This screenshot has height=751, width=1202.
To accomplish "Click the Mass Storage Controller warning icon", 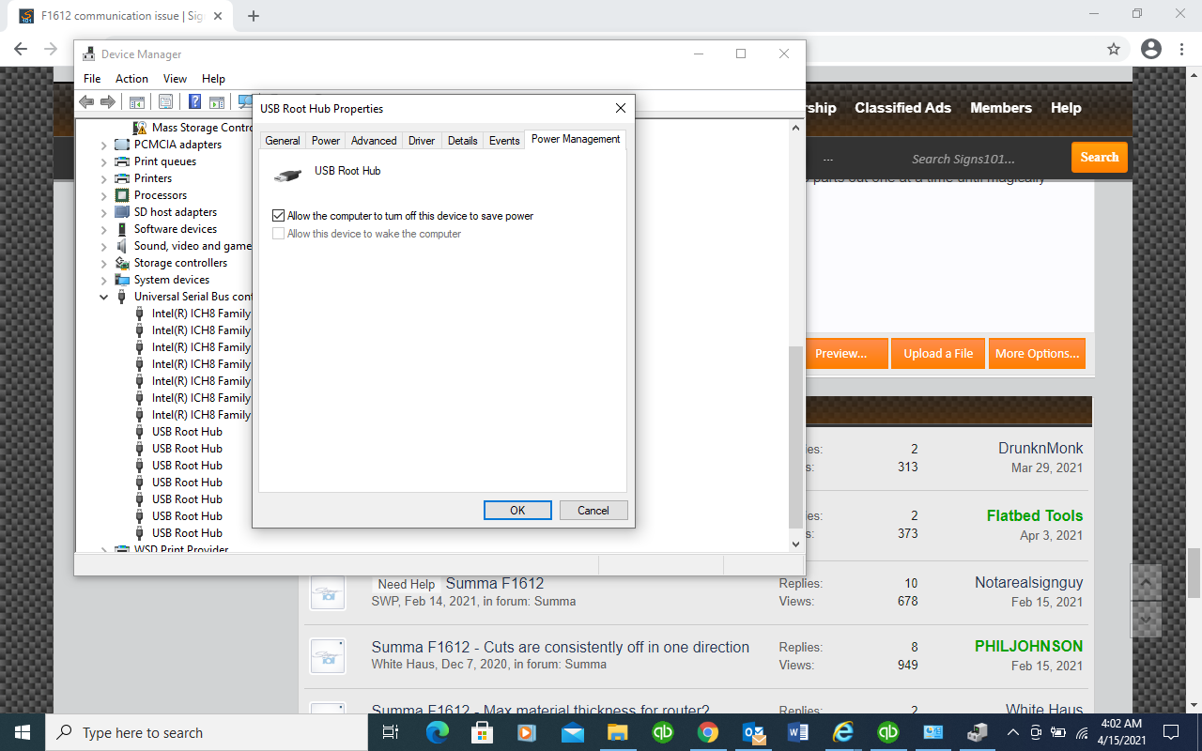I will point(140,128).
